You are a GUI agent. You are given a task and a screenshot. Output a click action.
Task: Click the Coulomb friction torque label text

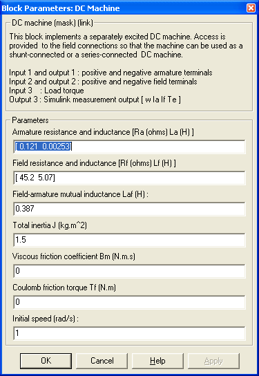click(x=64, y=288)
